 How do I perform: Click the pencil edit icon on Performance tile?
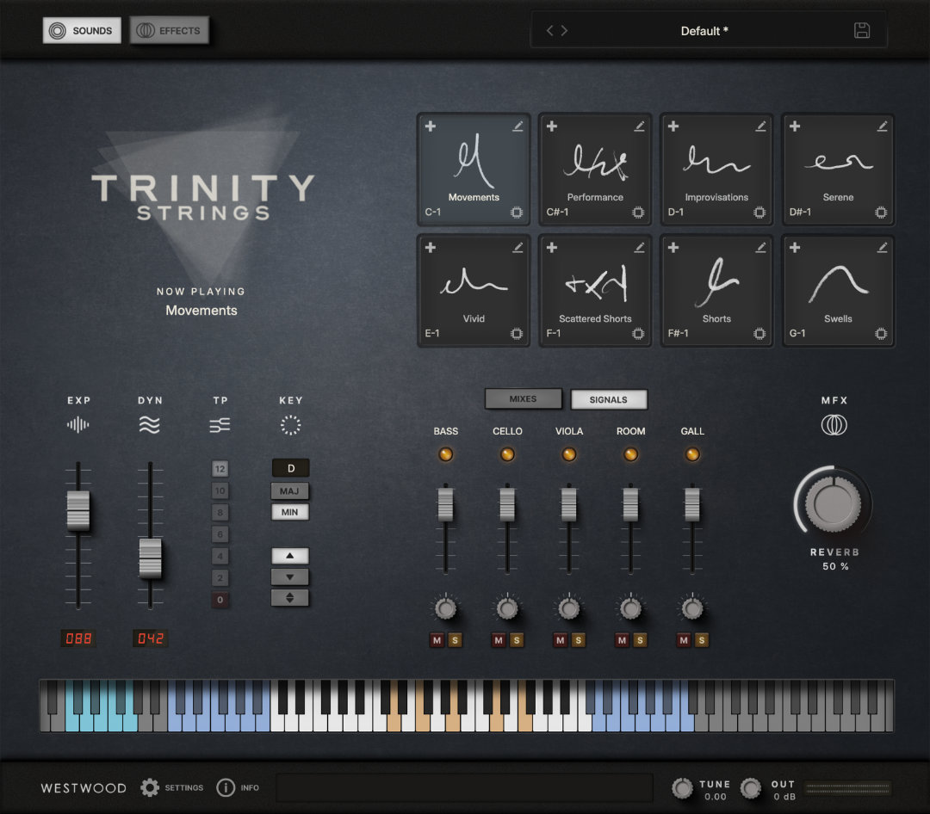(x=639, y=126)
